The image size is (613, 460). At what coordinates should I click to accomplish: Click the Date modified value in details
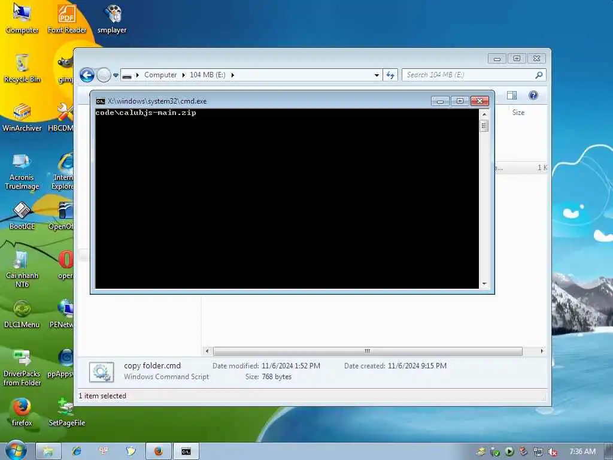coord(291,366)
